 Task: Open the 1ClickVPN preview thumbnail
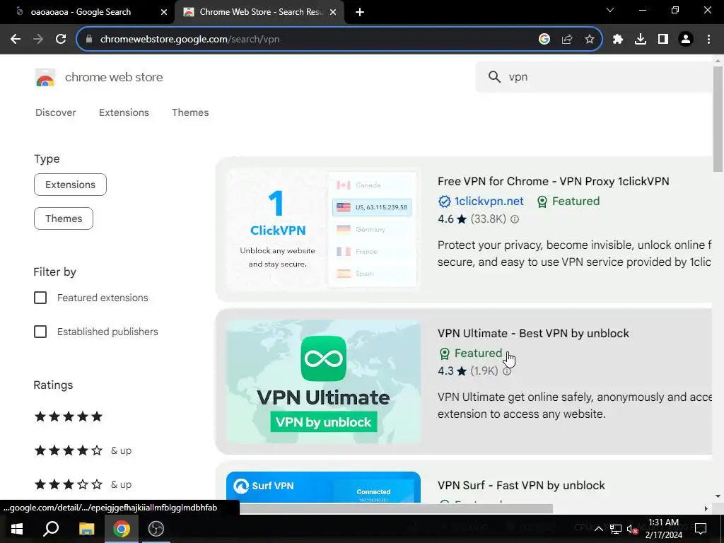pyautogui.click(x=323, y=230)
